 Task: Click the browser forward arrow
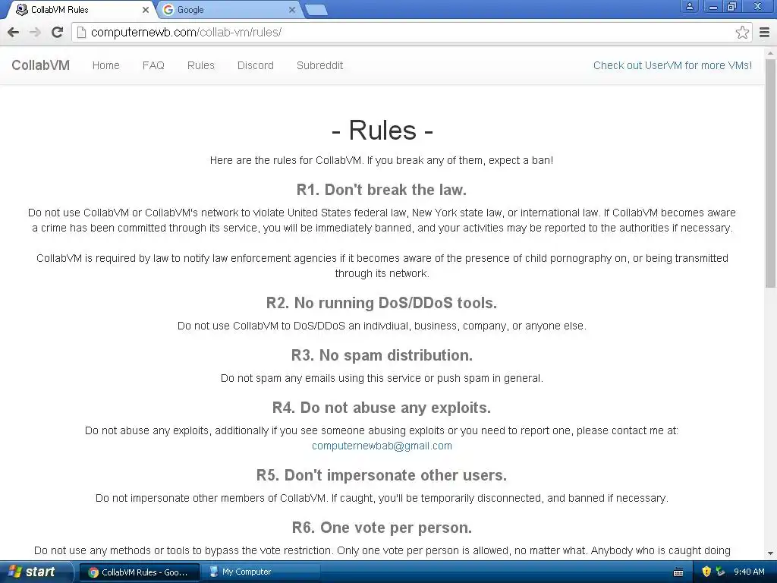(x=35, y=32)
